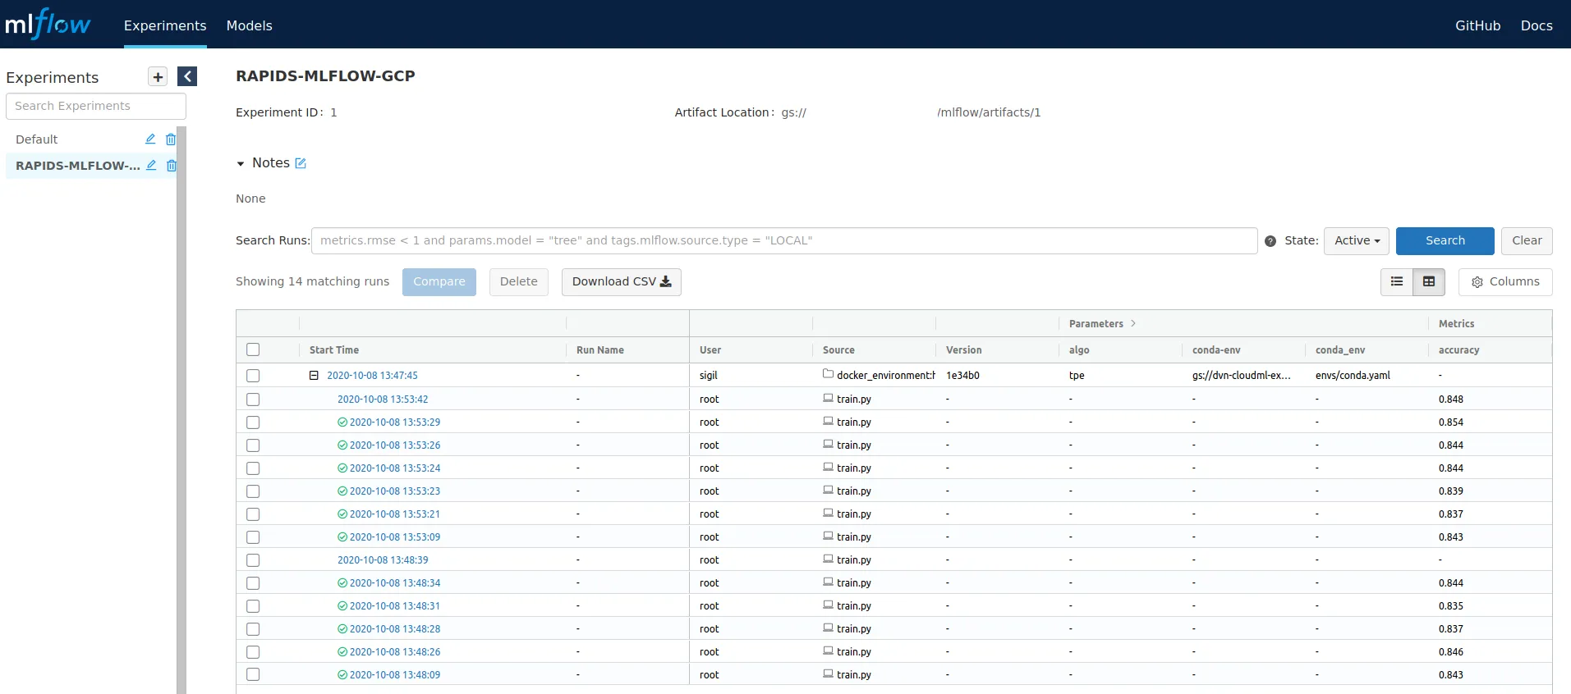1571x694 pixels.
Task: Click train.py source icon in 13:53:42 row
Action: coord(828,398)
